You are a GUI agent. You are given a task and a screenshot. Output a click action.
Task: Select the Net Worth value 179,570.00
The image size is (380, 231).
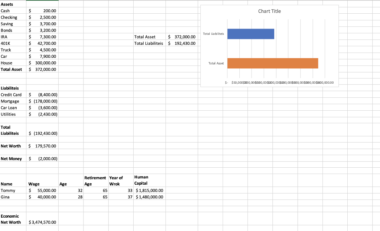[x=42, y=146]
